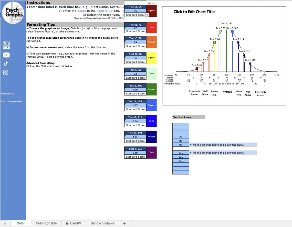
Task: Click the PsychGraphs logo
Action: [13, 13]
